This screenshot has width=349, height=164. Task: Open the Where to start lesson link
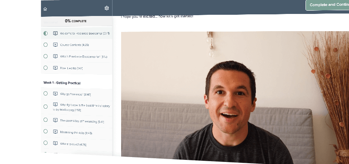pyautogui.click(x=73, y=144)
